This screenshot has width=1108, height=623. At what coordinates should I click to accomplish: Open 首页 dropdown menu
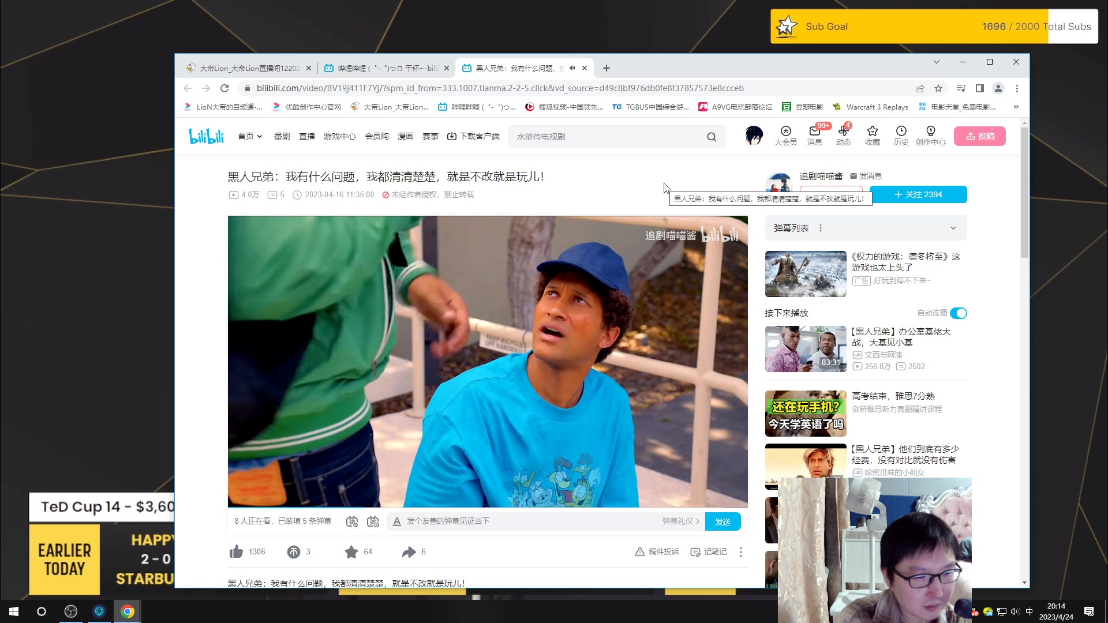(250, 136)
